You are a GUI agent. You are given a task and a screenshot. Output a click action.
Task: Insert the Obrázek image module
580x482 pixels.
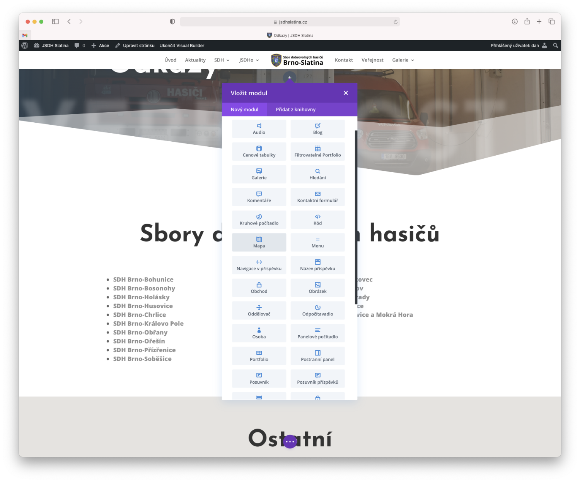click(x=317, y=288)
